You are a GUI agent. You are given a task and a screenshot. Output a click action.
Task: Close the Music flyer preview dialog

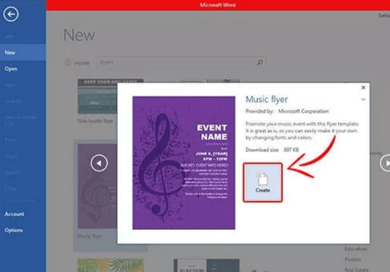[363, 87]
